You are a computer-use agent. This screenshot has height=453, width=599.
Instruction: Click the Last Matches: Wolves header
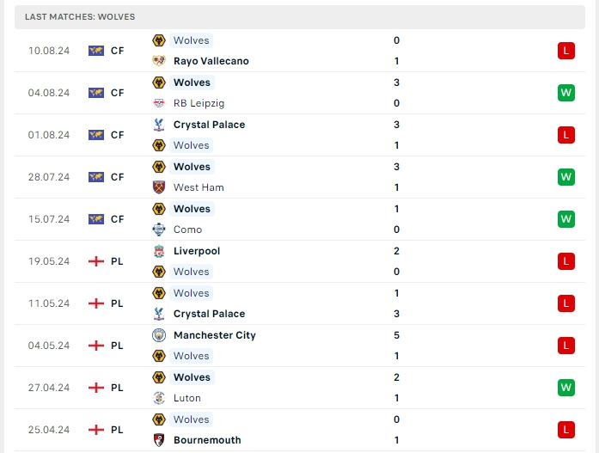(x=80, y=16)
